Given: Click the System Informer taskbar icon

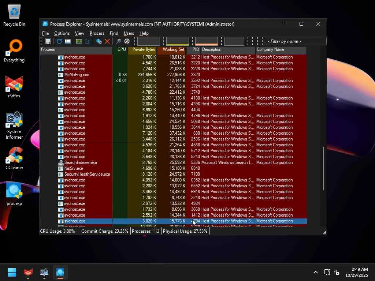Looking at the screenshot, I should [44, 272].
